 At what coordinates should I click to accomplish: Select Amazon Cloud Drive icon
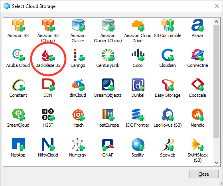(x=138, y=25)
